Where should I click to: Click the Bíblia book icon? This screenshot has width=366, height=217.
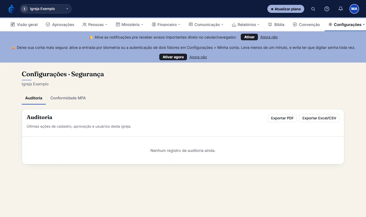(270, 25)
